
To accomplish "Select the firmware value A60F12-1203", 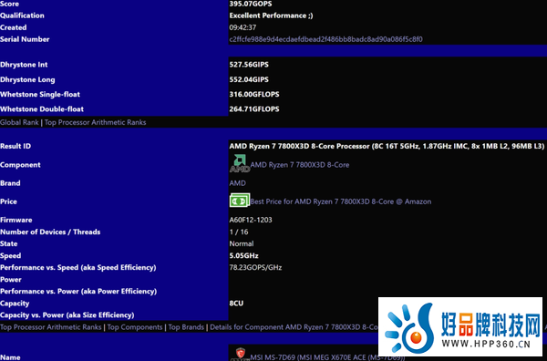I will click(x=251, y=220).
